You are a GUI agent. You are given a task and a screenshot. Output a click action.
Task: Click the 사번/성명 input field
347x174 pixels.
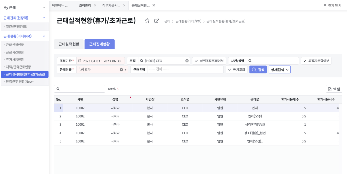coord(273,61)
